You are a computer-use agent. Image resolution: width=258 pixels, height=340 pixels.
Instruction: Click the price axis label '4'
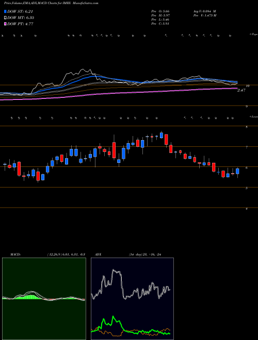(x=247, y=209)
